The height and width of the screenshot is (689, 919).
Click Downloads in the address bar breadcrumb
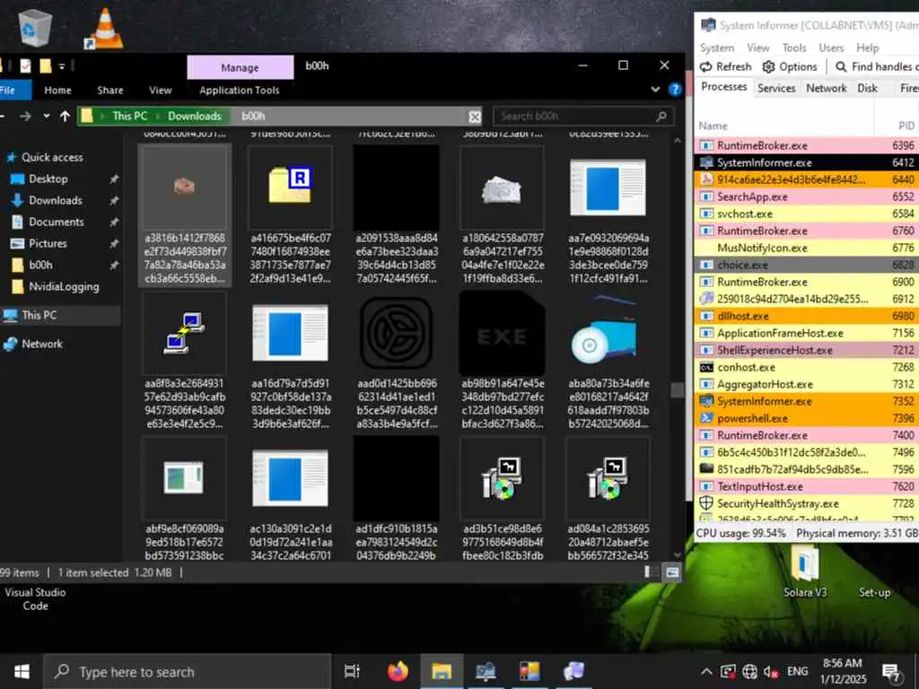[x=195, y=116]
